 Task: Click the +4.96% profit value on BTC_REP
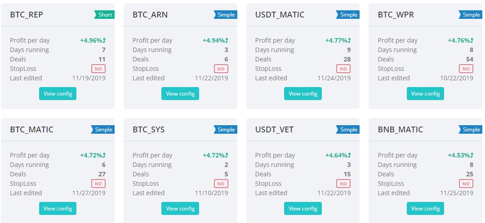(93, 40)
